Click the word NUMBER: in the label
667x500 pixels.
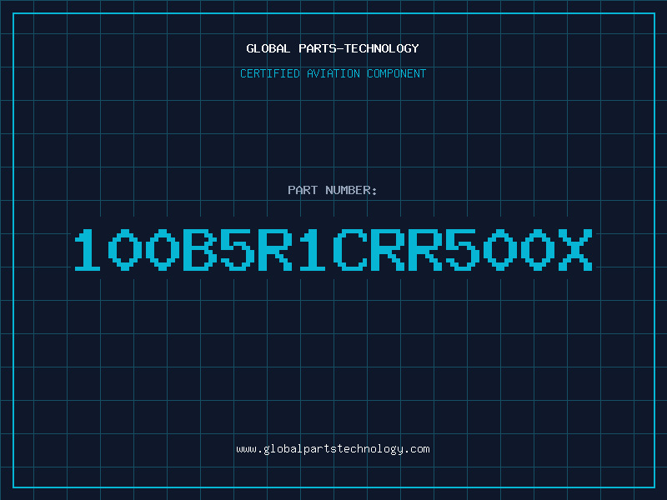351,190
